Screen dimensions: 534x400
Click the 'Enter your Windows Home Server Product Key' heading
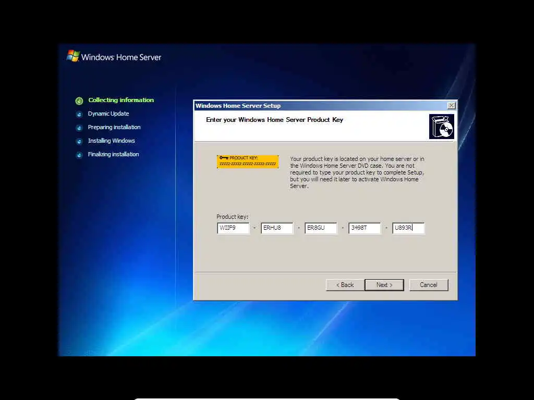tap(274, 120)
